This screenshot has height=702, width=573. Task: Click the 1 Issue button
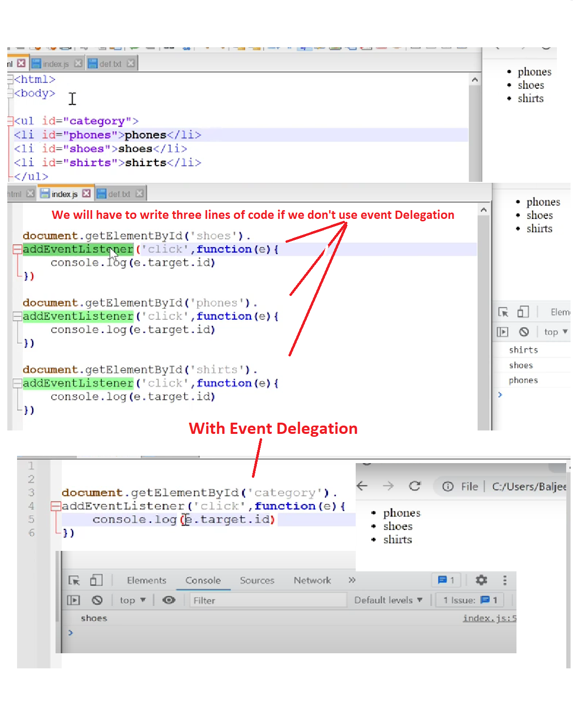point(470,600)
